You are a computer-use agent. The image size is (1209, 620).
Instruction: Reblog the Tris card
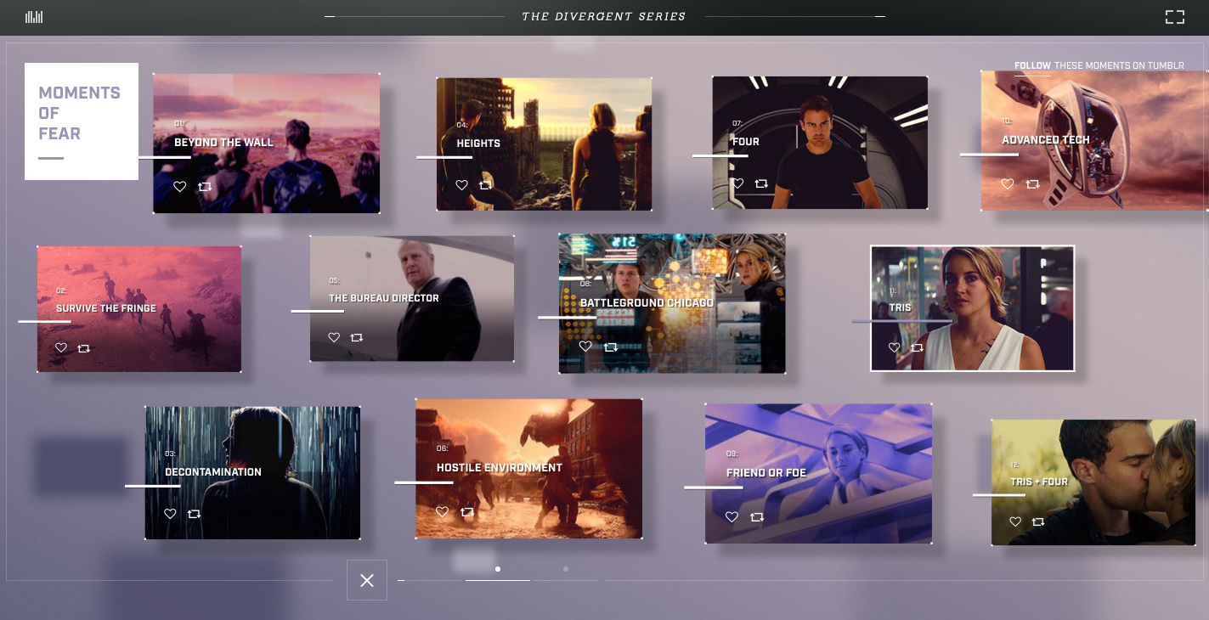(917, 347)
